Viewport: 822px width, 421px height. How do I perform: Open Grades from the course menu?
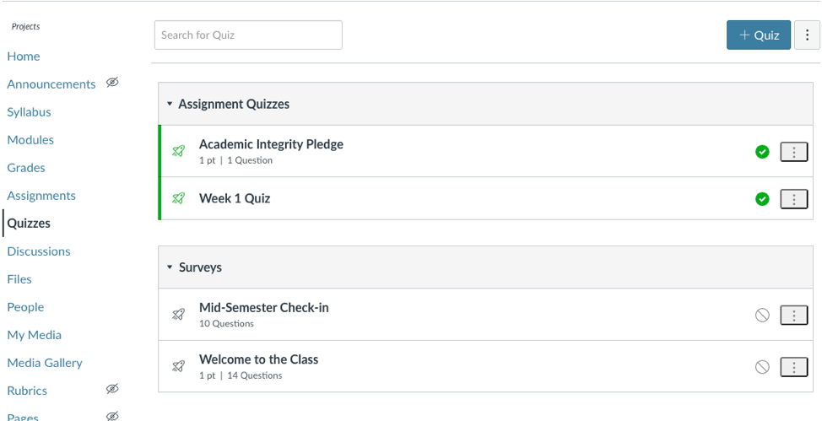(x=26, y=168)
